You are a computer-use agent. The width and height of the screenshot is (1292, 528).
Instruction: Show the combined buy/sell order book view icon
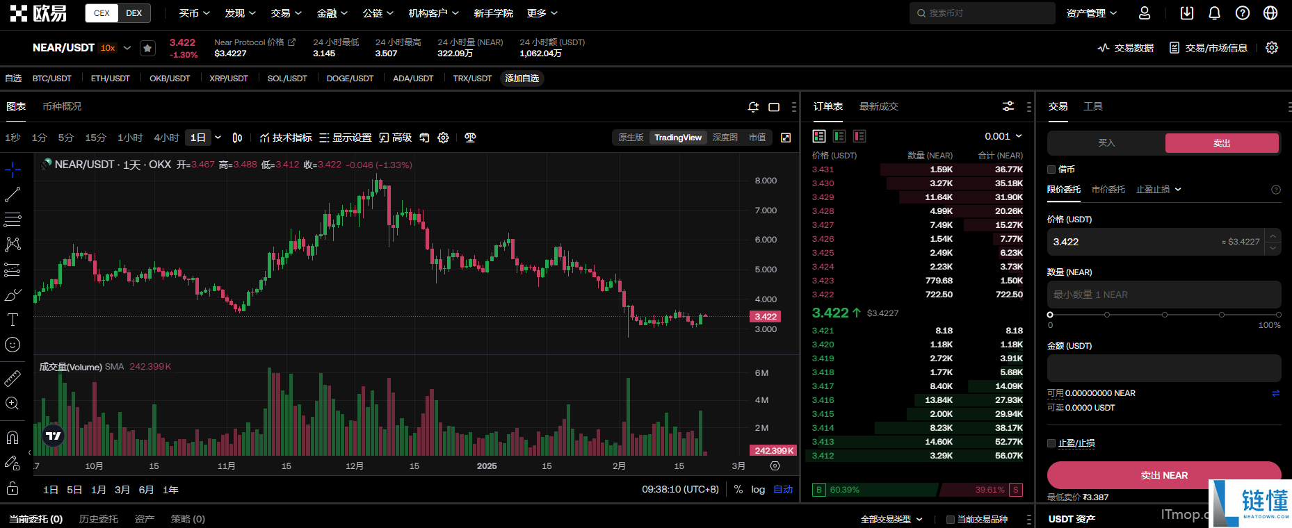pyautogui.click(x=819, y=136)
